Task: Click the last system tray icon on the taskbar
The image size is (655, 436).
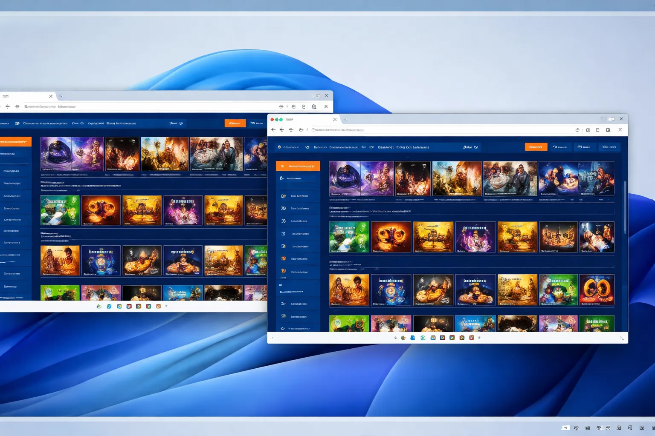Action: point(653,427)
